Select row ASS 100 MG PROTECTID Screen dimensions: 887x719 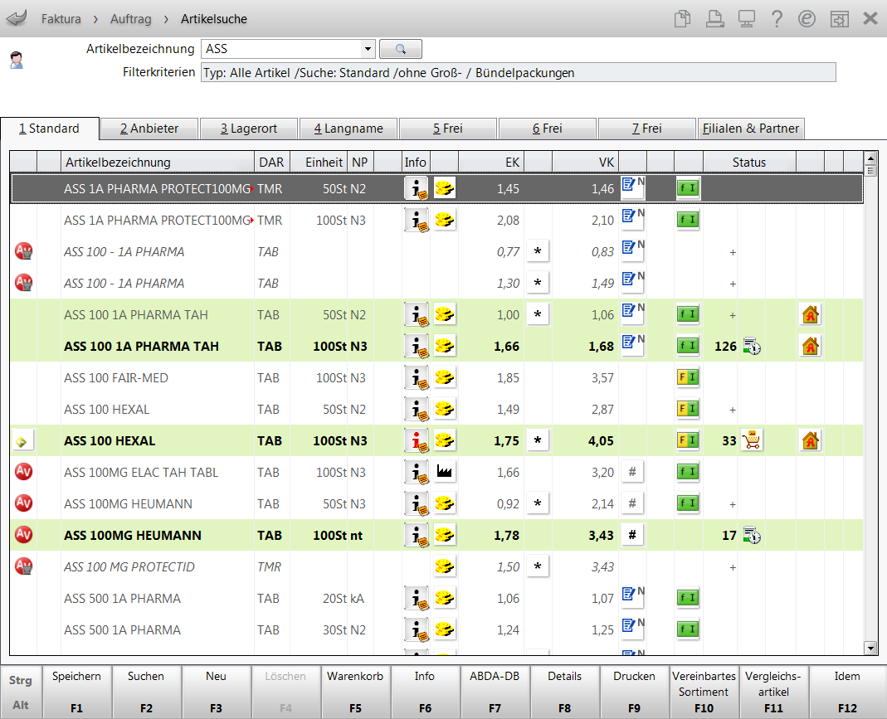click(x=436, y=566)
